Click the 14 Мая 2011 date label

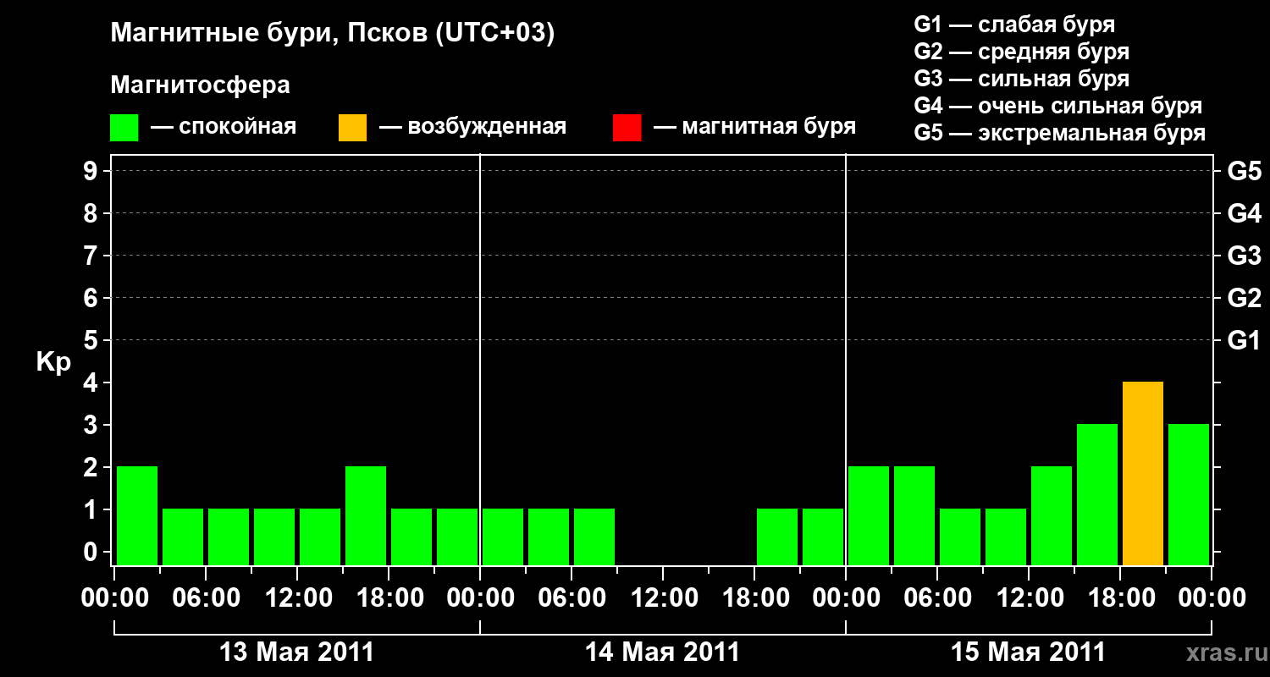click(662, 652)
